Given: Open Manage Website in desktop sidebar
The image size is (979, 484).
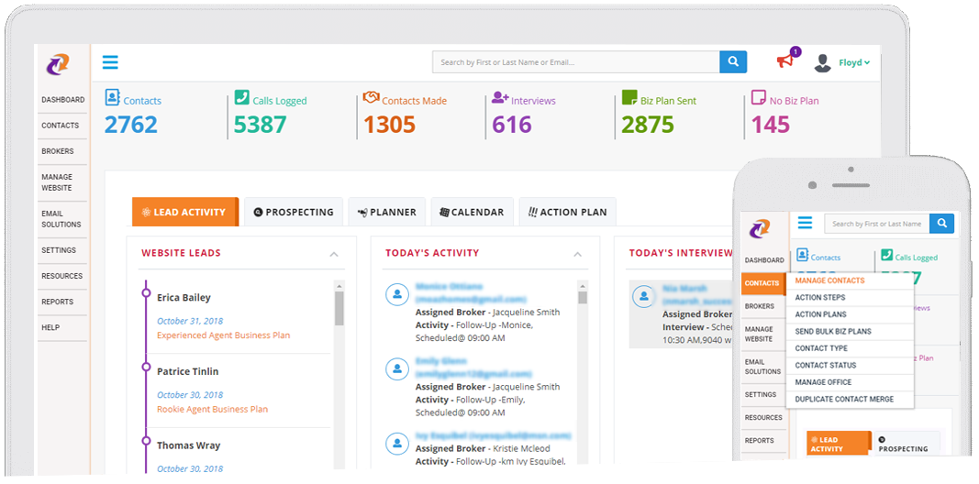Looking at the screenshot, I should tap(57, 182).
